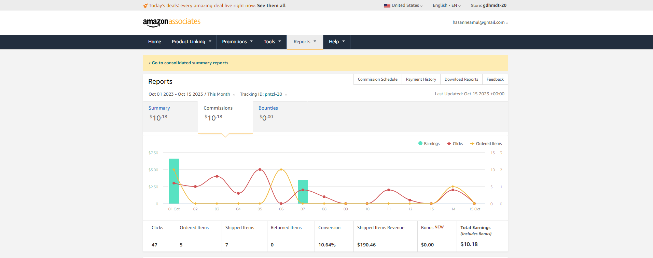The height and width of the screenshot is (258, 653).
Task: Expand the Promotions menu
Action: click(x=237, y=42)
